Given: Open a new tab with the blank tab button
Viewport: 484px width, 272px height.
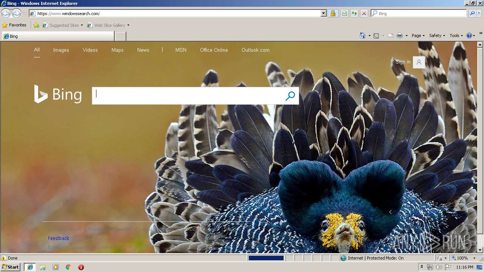Looking at the screenshot, I should [x=120, y=36].
